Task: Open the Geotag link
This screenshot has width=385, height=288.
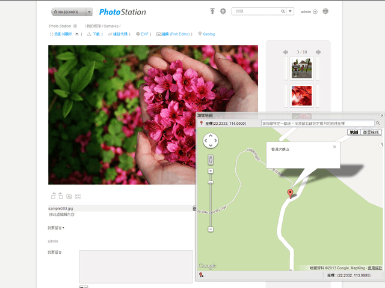Action: (209, 34)
